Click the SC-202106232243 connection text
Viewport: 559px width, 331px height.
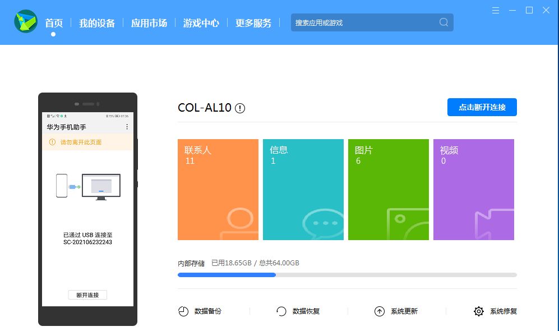click(x=87, y=242)
